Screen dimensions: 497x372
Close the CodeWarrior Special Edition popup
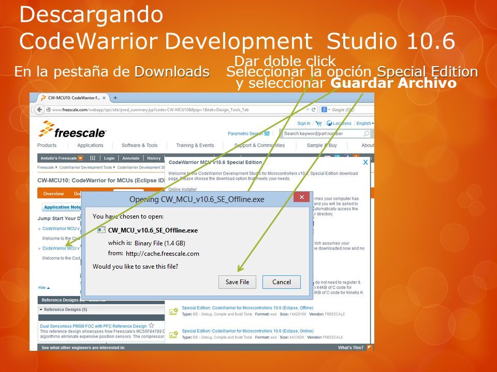click(x=365, y=162)
